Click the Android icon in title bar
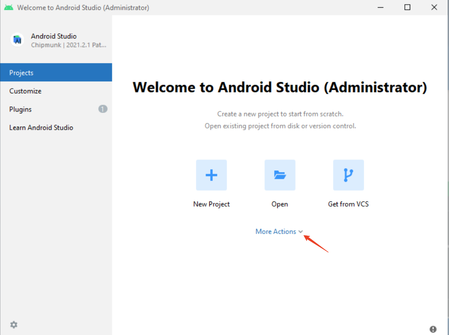Screen dimensions: 449x335 (9, 7)
